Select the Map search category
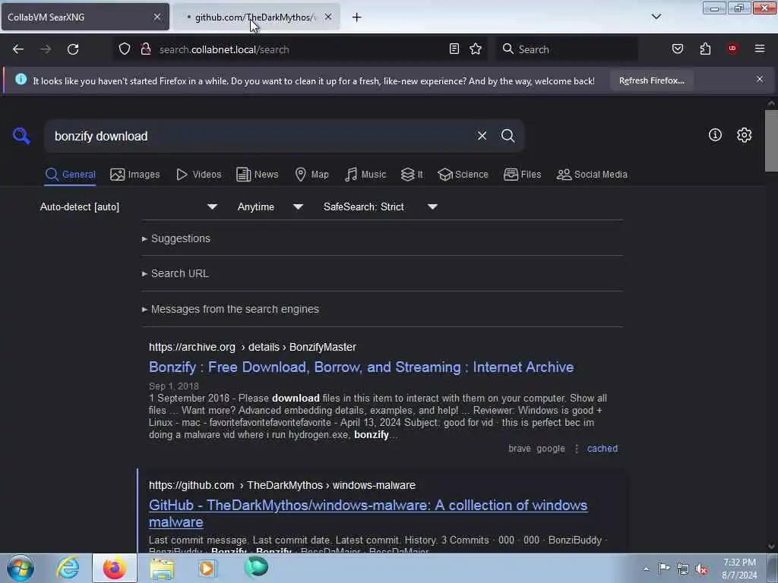 pyautogui.click(x=312, y=175)
